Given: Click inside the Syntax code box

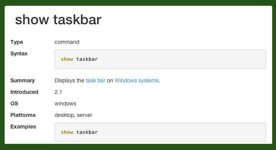Looking at the screenshot, I should [160, 59].
